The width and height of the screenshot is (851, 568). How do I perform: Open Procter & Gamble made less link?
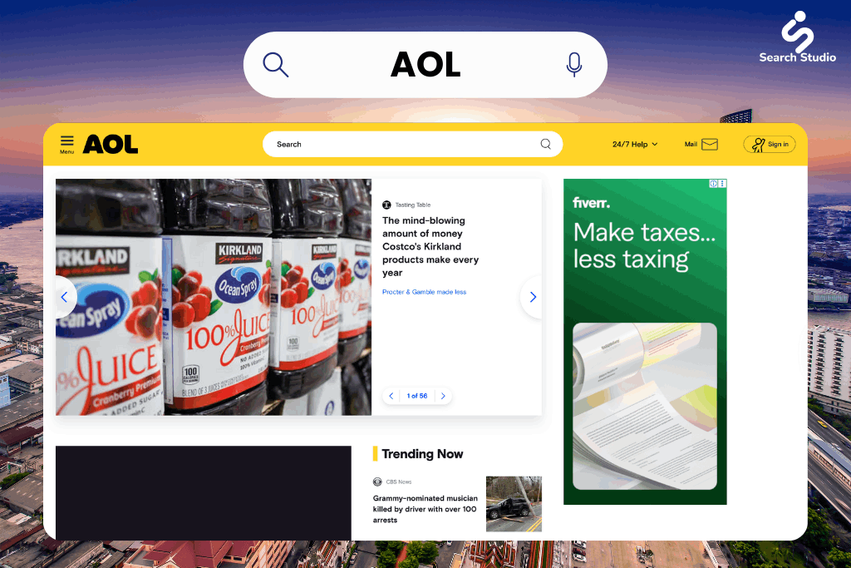pos(424,292)
